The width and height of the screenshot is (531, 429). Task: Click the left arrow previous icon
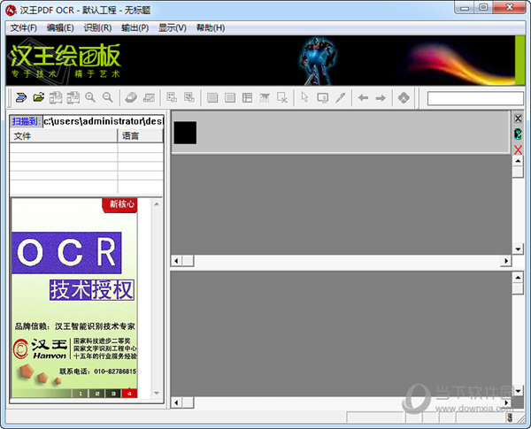point(363,98)
